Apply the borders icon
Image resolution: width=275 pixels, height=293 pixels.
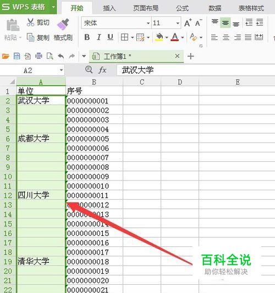click(124, 37)
